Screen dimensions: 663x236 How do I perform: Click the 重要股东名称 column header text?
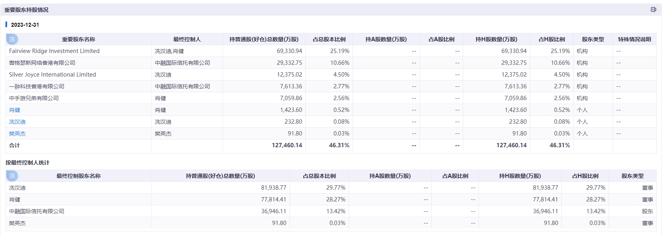pos(78,39)
